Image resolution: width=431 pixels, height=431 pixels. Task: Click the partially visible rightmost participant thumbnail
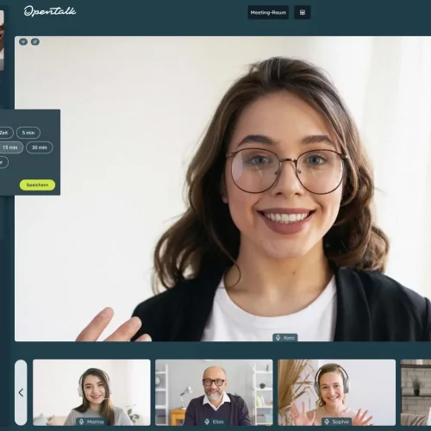415,392
